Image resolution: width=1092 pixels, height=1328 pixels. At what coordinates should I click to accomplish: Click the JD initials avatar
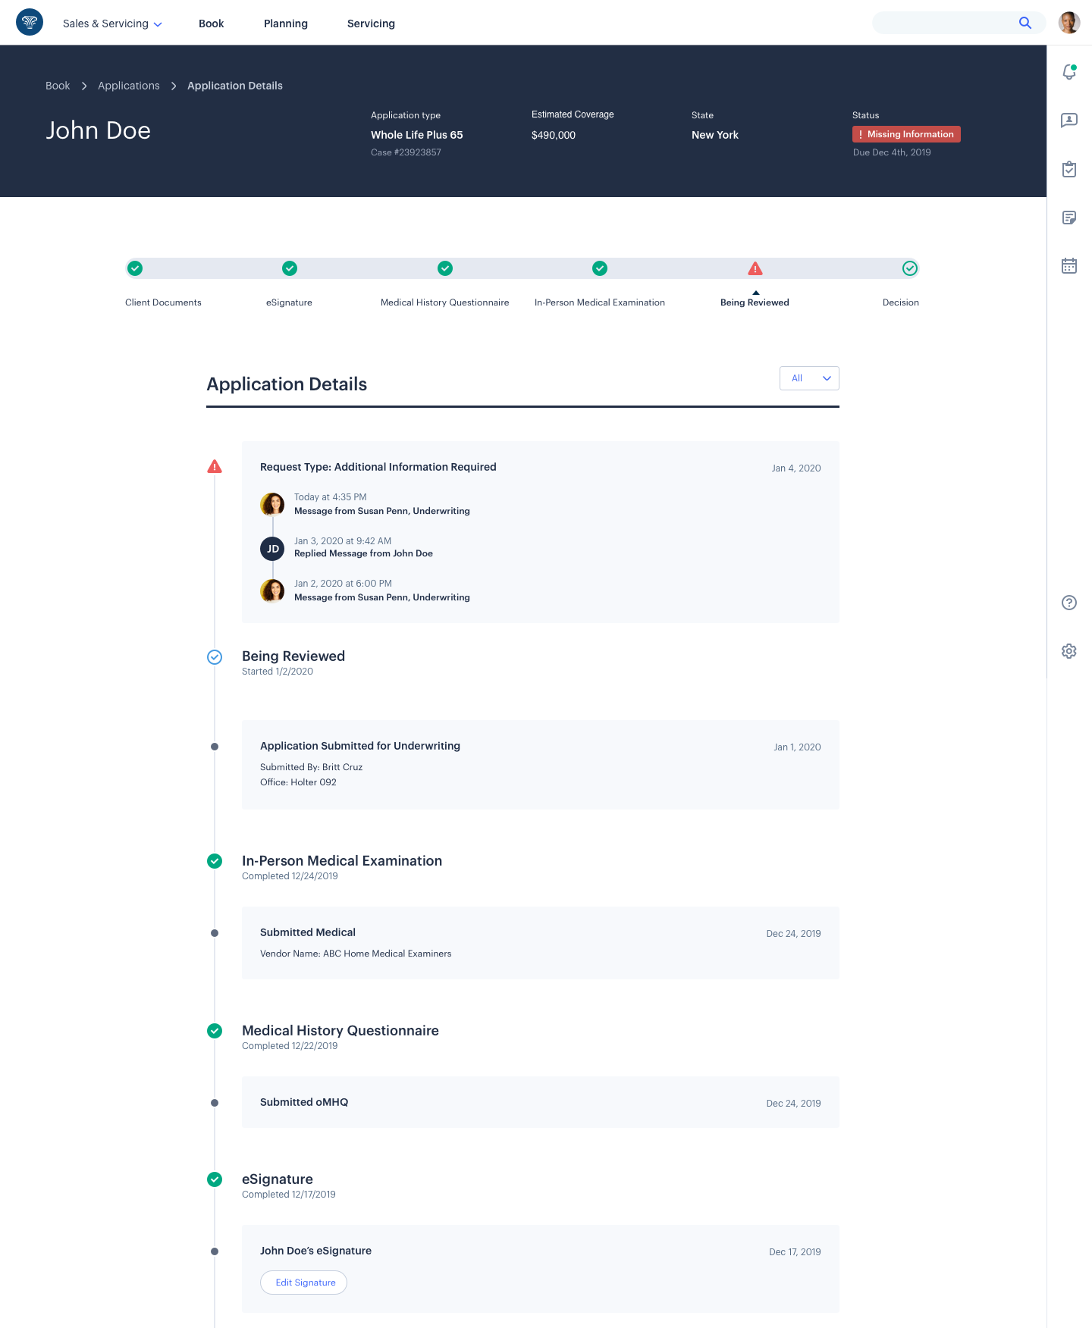[x=272, y=548]
